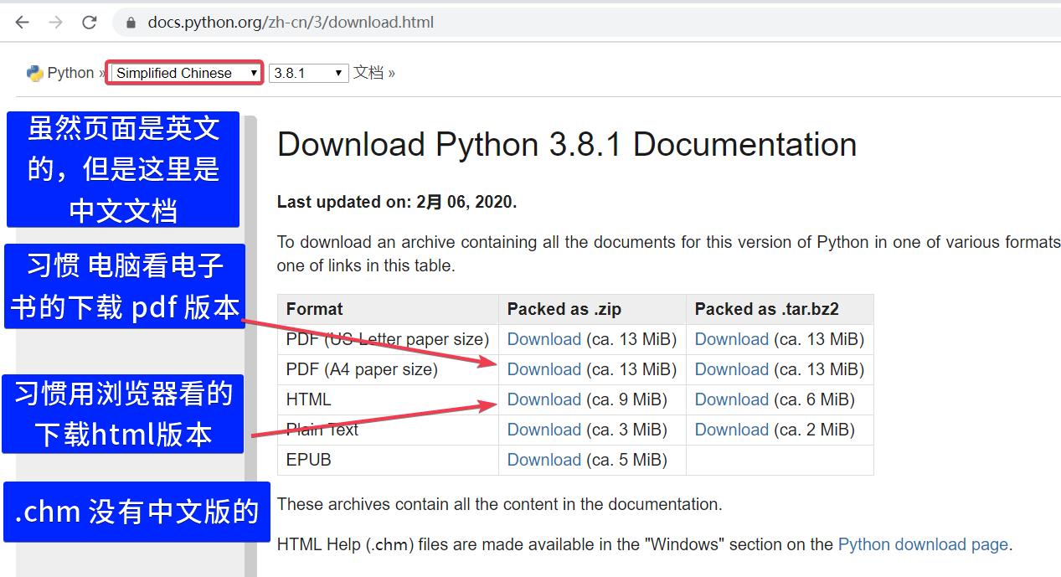
Task: Reload the page with refresh icon
Action: point(90,23)
